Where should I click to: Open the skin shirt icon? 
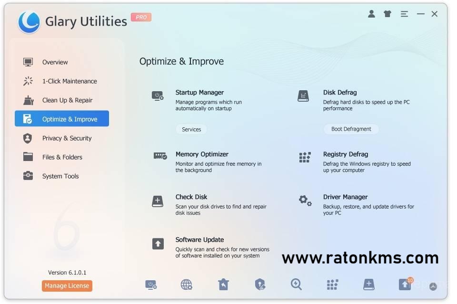387,14
